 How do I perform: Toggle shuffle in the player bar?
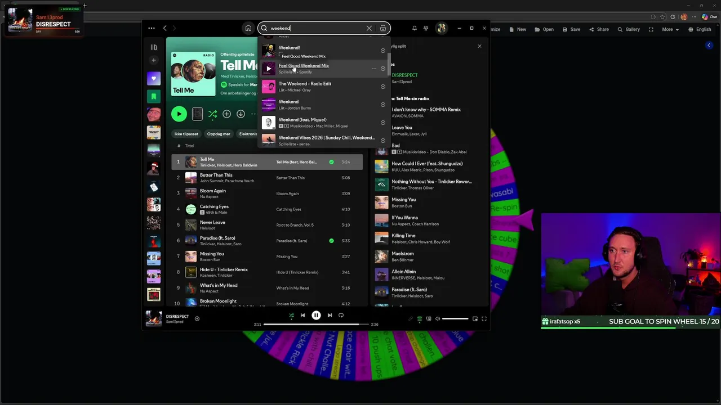291,316
